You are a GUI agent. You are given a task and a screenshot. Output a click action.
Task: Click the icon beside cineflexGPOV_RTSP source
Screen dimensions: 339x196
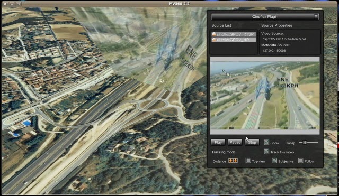point(214,34)
